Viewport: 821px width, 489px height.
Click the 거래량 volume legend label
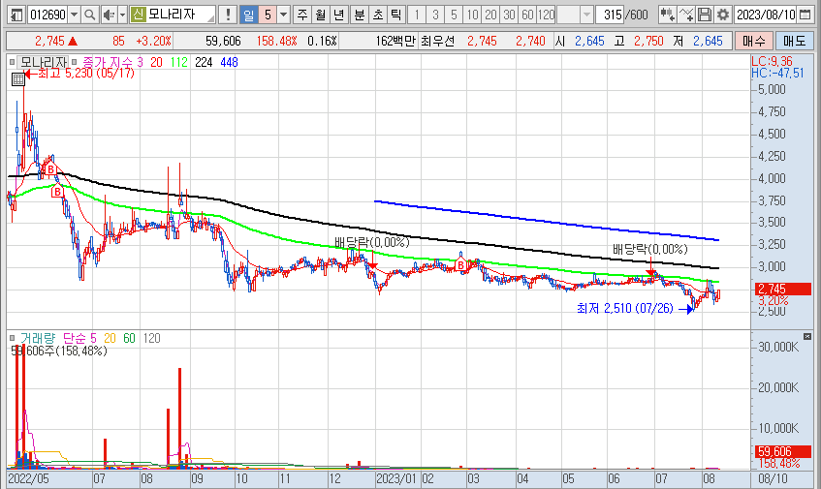(38, 338)
